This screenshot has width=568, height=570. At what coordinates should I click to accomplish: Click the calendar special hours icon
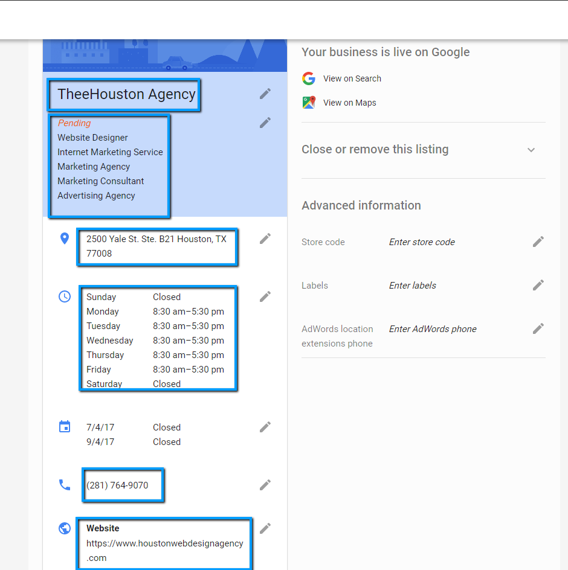(x=65, y=426)
